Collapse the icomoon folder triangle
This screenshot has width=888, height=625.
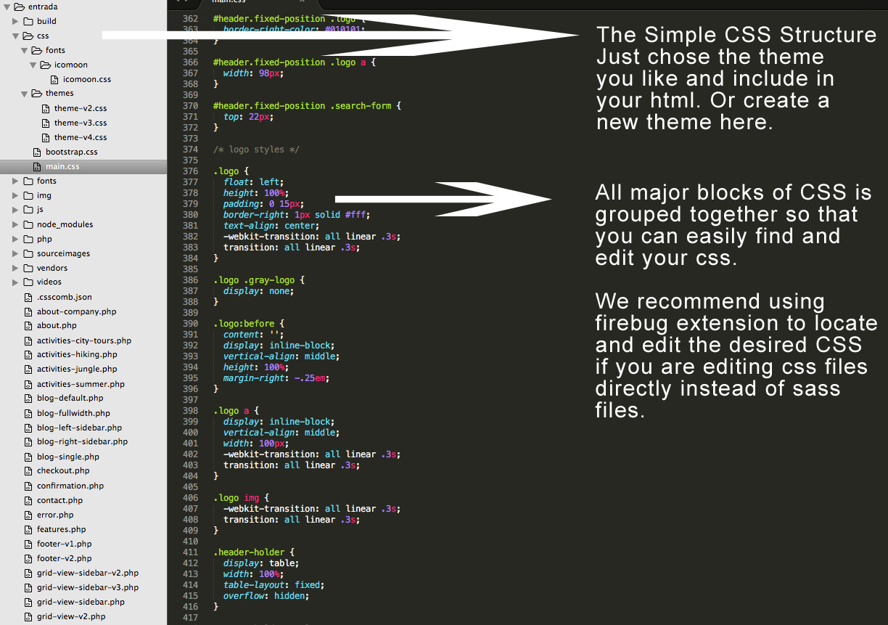click(x=33, y=65)
